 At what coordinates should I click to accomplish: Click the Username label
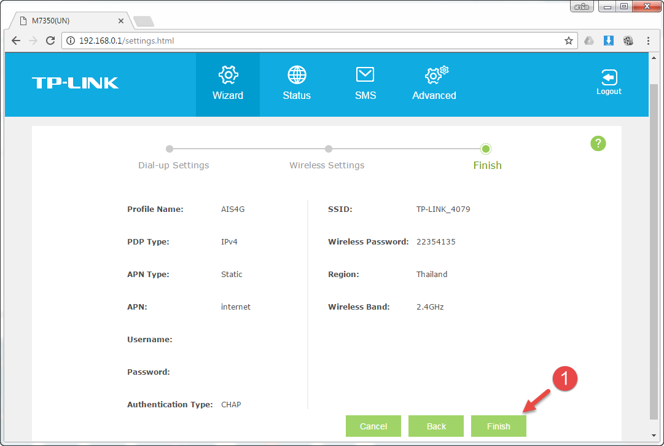tap(149, 340)
